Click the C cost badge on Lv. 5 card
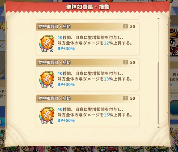 coord(125,98)
